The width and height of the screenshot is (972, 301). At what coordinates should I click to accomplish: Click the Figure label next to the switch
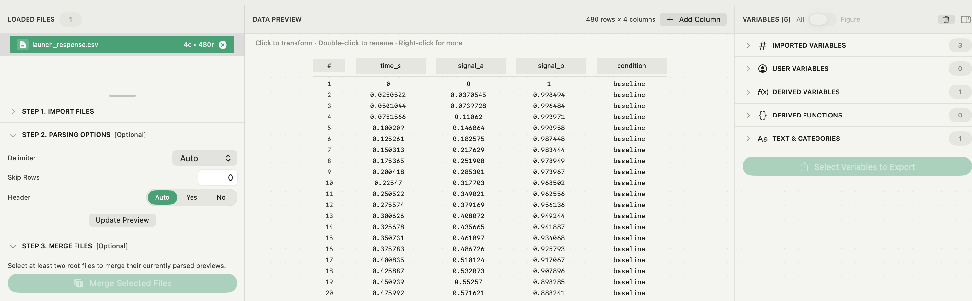(x=850, y=20)
